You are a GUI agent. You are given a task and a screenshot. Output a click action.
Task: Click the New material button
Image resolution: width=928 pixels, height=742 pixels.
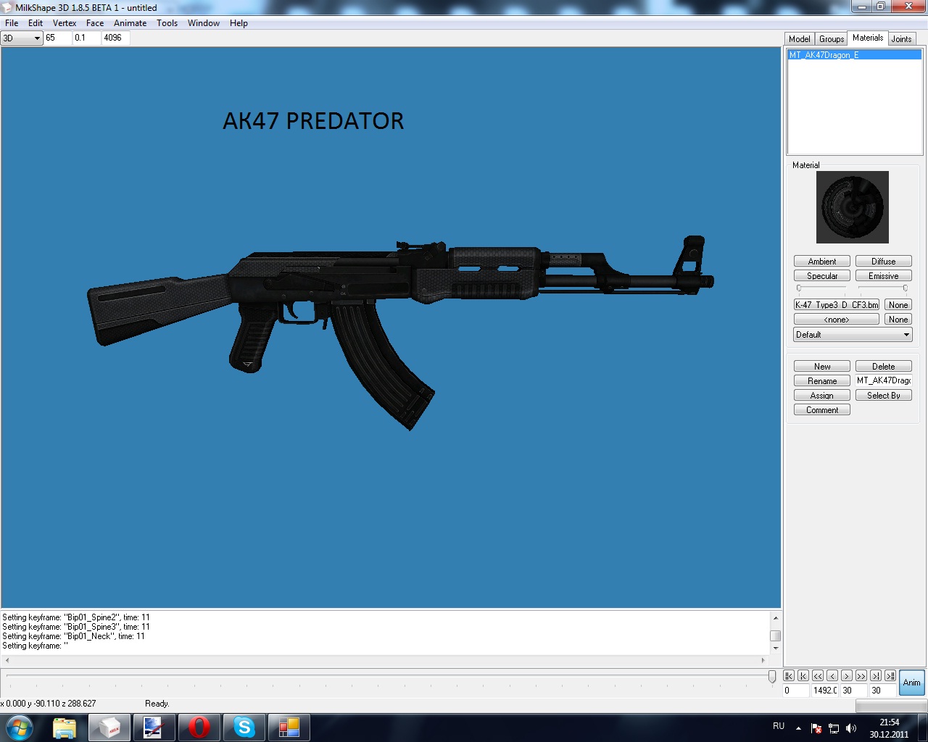pyautogui.click(x=822, y=367)
